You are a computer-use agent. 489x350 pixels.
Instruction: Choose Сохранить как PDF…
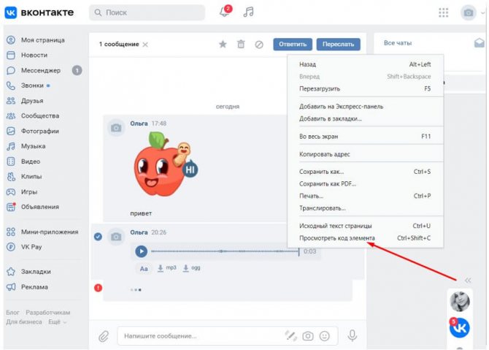point(365,184)
